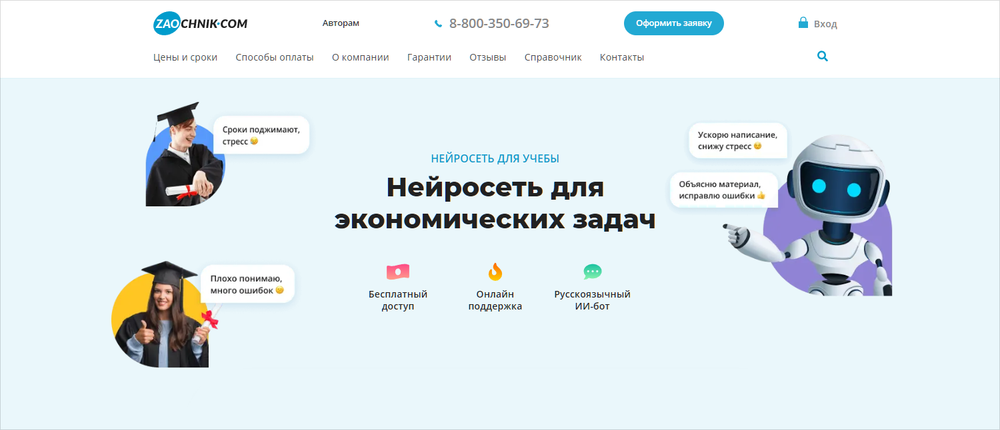Click the orange flame online support icon

(x=495, y=272)
